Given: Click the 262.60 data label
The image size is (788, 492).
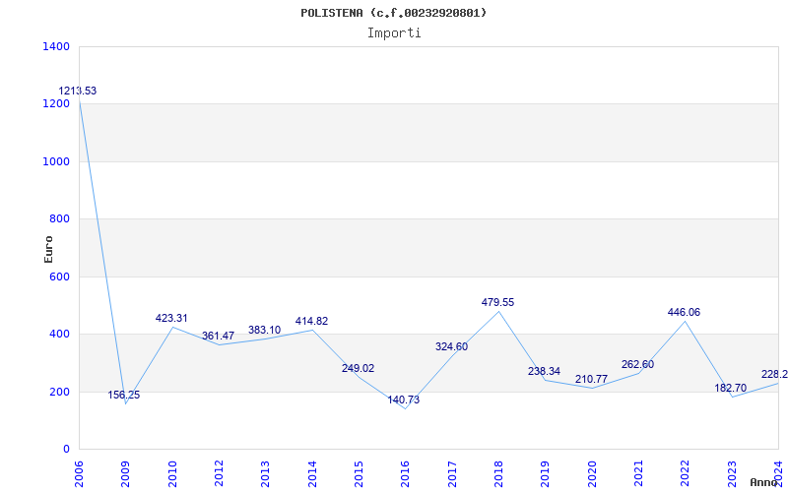Looking at the screenshot, I should 637,365.
